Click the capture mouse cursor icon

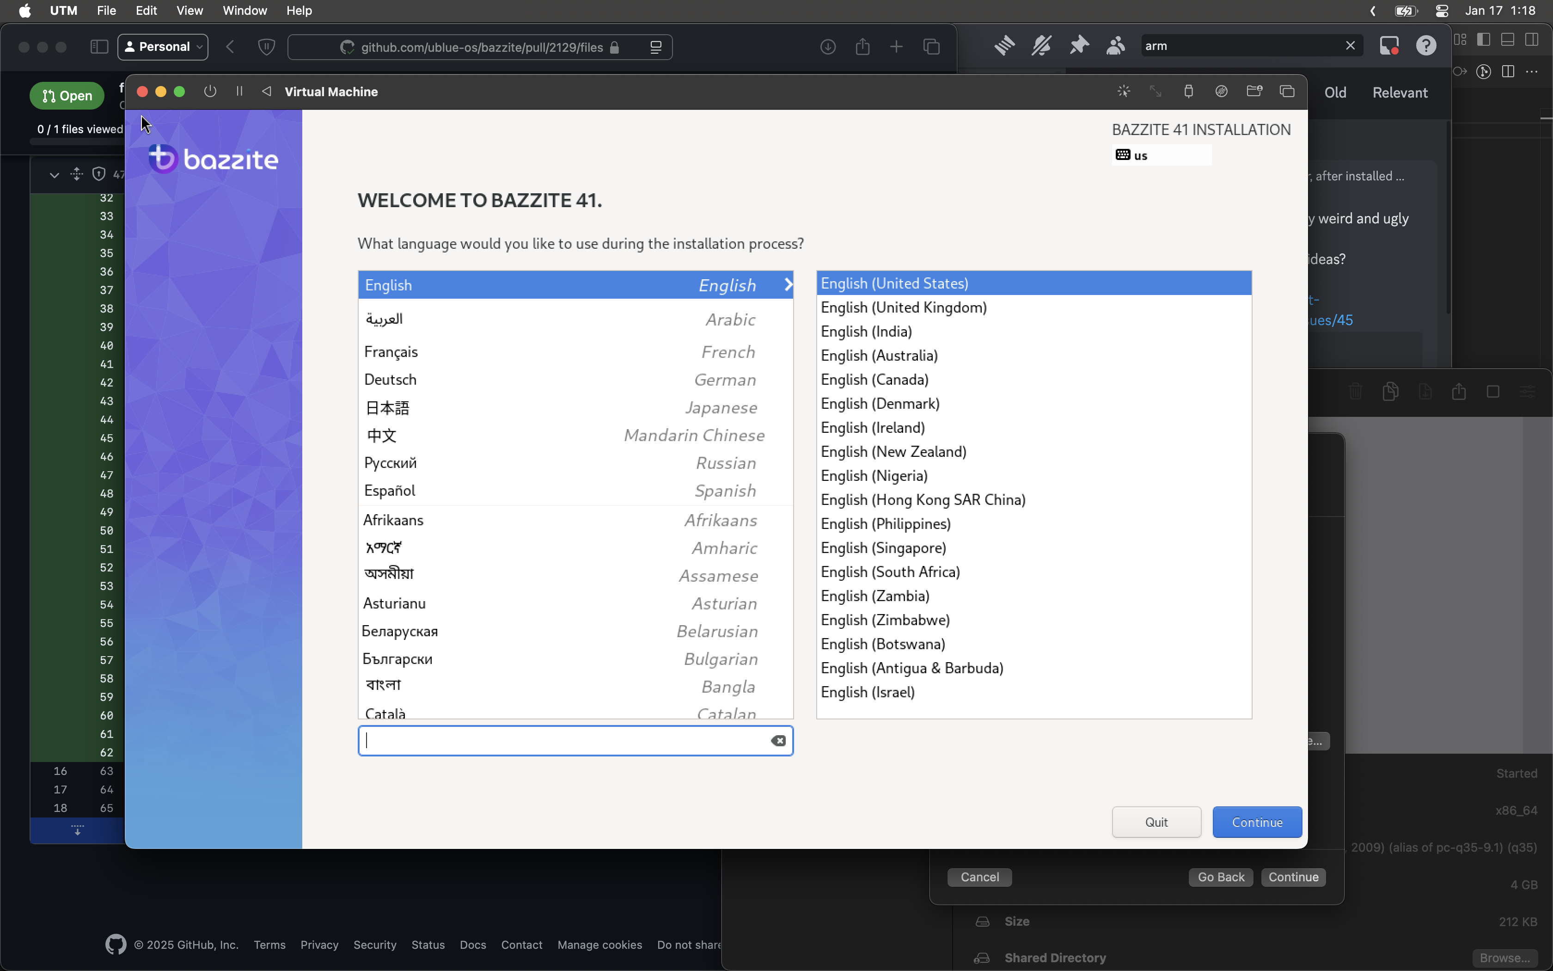pos(1123,91)
